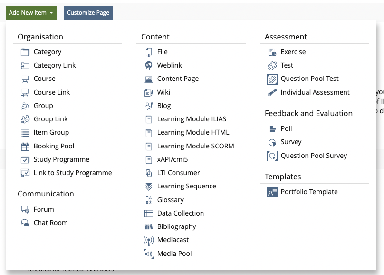Click the Wiki icon

pos(149,92)
